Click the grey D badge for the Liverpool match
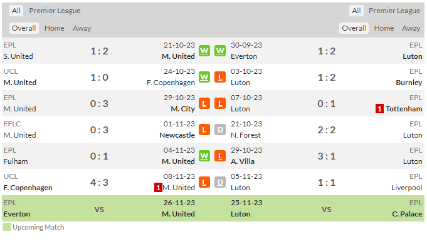The height and width of the screenshot is (244, 427). click(220, 182)
